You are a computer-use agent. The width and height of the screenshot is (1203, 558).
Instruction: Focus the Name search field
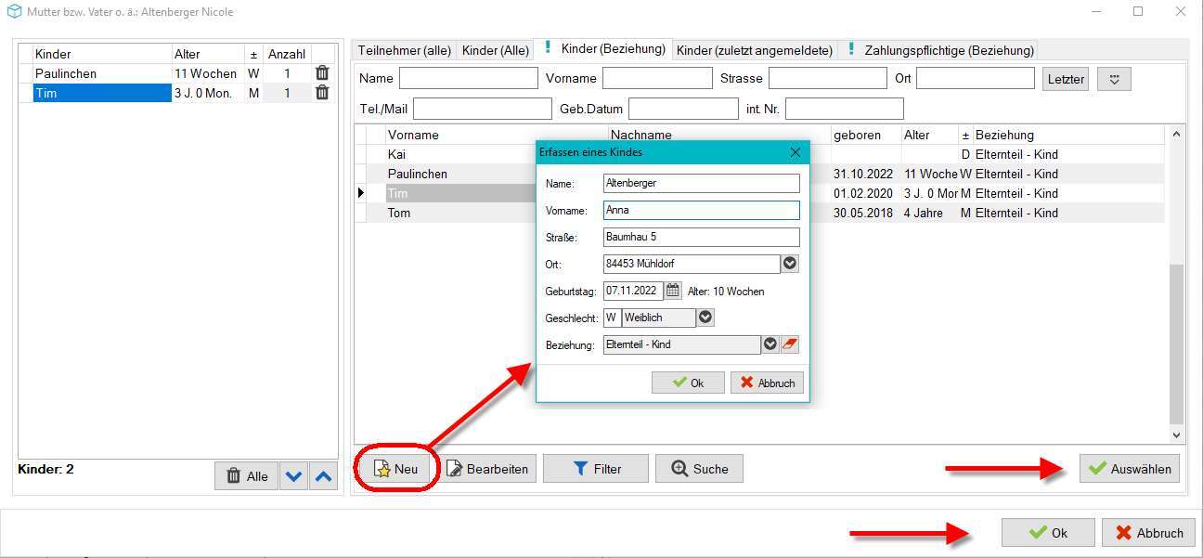point(469,78)
